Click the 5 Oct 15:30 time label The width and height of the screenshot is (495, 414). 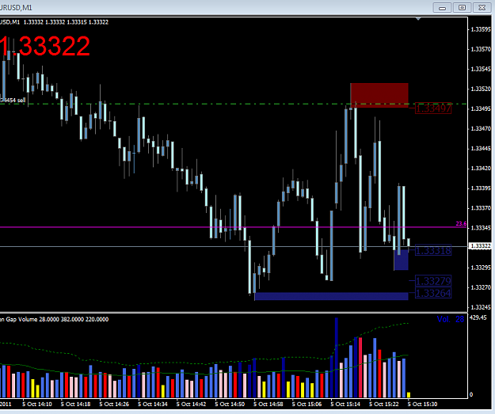click(423, 405)
